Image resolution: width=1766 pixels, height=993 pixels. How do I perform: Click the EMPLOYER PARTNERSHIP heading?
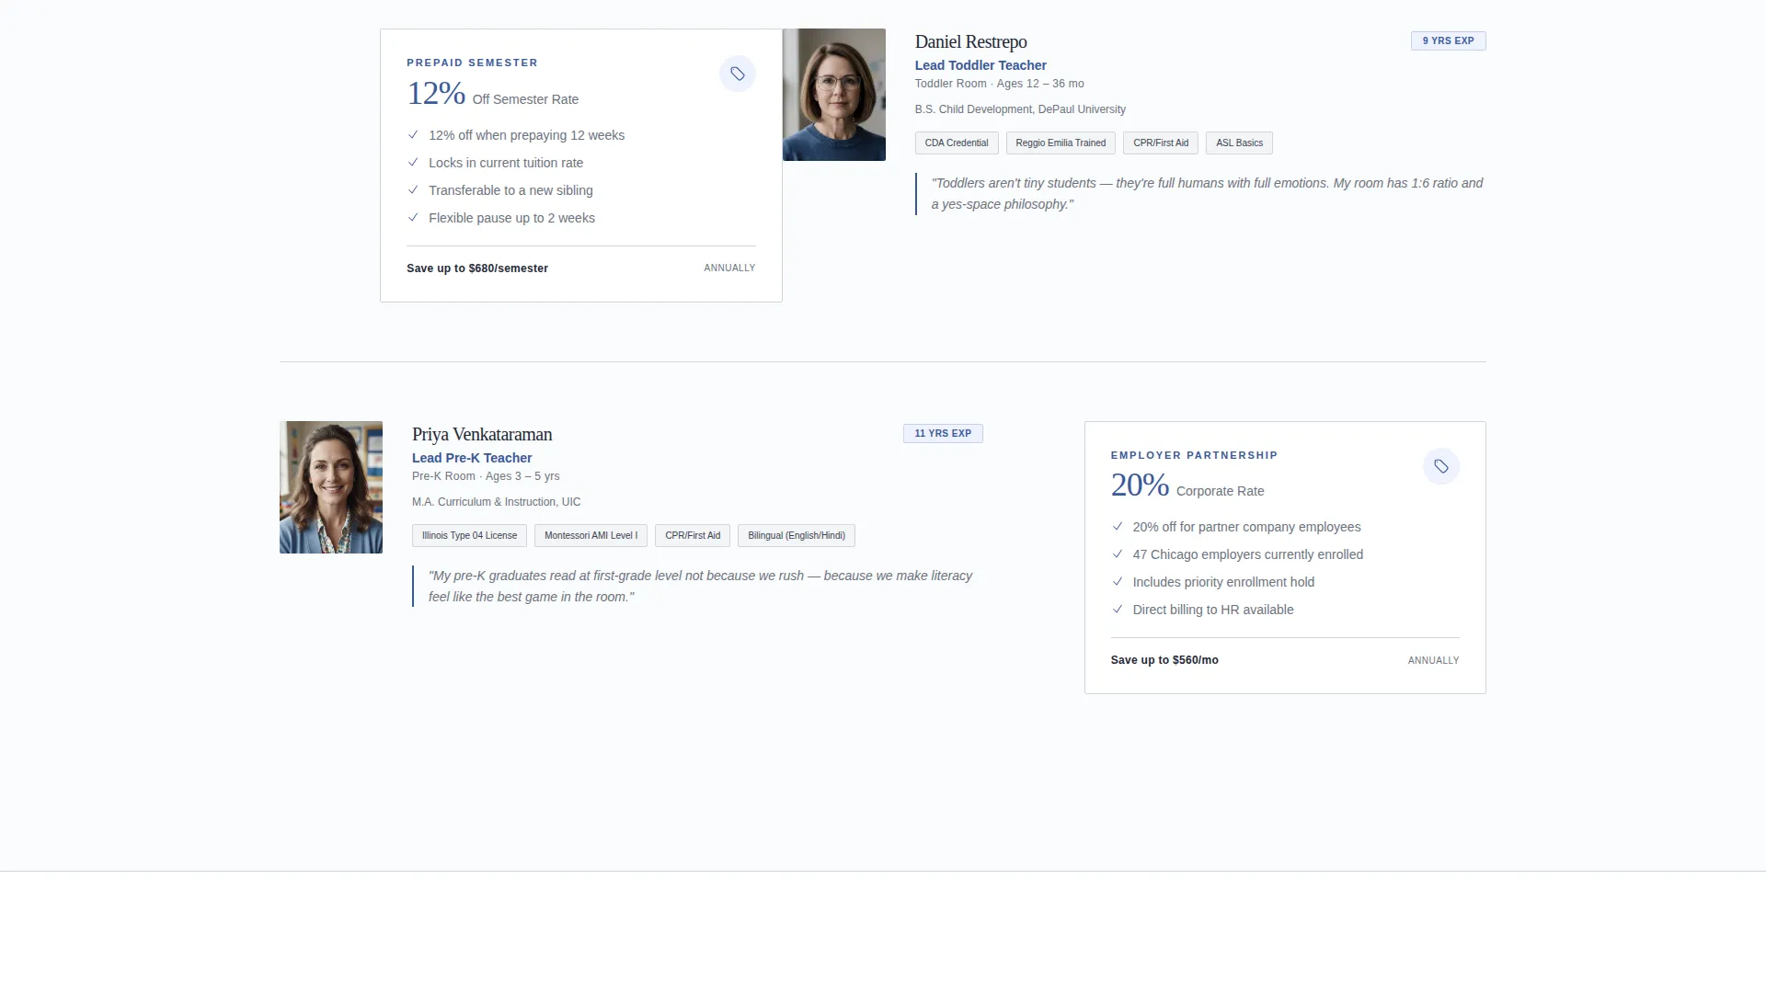pyautogui.click(x=1194, y=455)
